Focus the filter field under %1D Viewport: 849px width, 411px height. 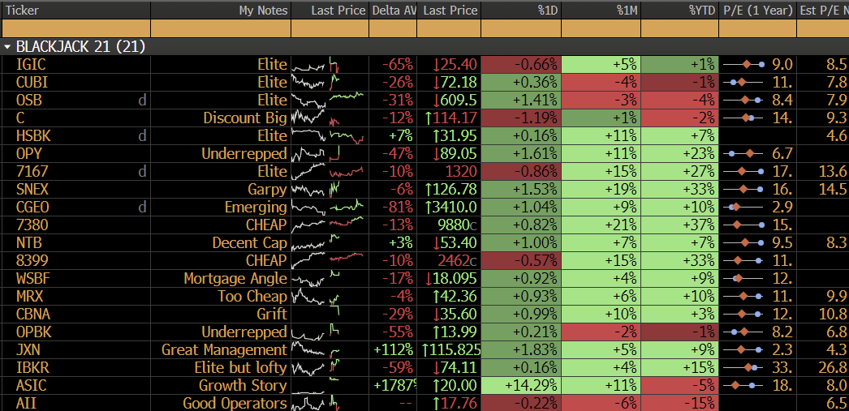tap(521, 28)
